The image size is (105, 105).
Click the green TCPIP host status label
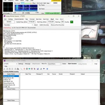pos(53,13)
